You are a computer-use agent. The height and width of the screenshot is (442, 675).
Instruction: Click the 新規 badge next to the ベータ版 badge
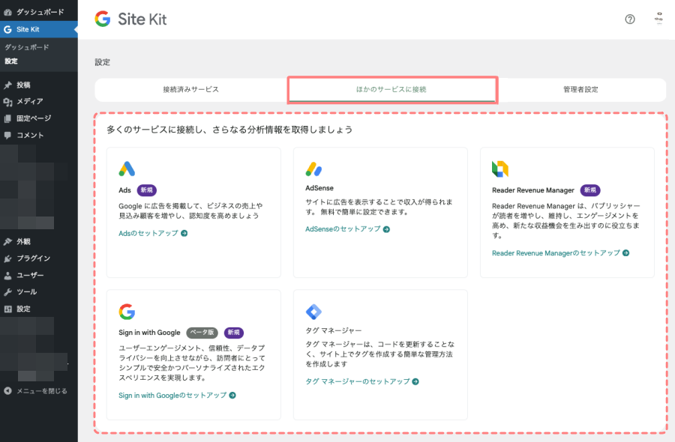click(x=234, y=333)
